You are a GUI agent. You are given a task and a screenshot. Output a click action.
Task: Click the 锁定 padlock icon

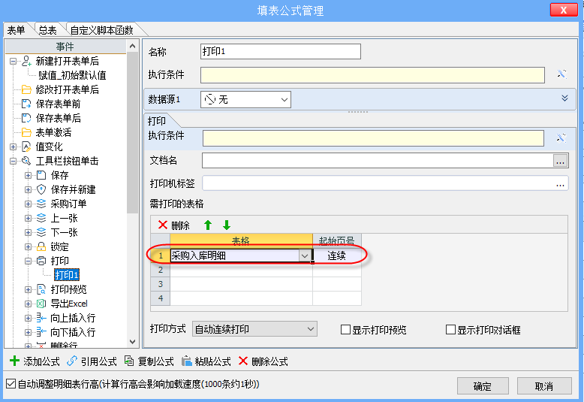(x=41, y=246)
